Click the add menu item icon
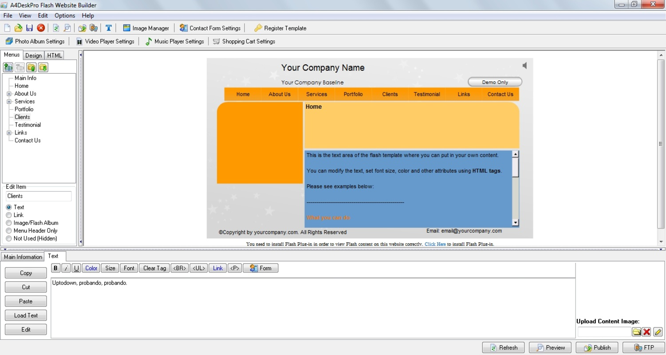The width and height of the screenshot is (666, 355). click(8, 67)
